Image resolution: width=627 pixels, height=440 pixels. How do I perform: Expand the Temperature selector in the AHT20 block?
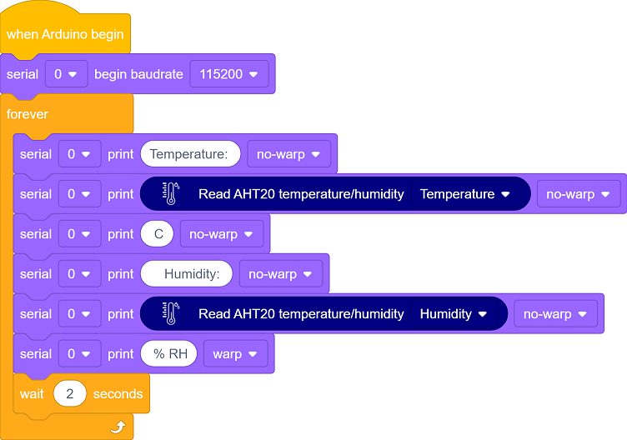(x=465, y=194)
